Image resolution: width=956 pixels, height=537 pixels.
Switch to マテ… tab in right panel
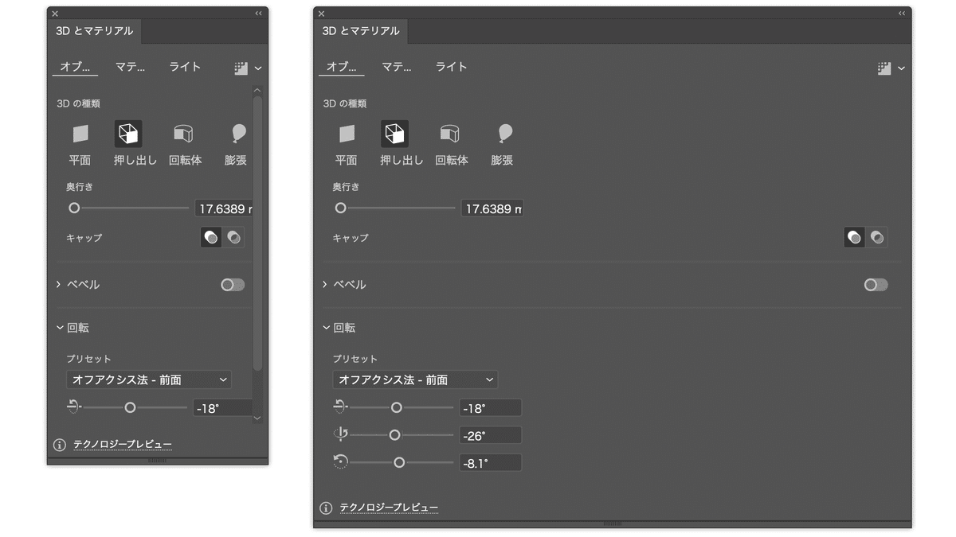click(396, 67)
